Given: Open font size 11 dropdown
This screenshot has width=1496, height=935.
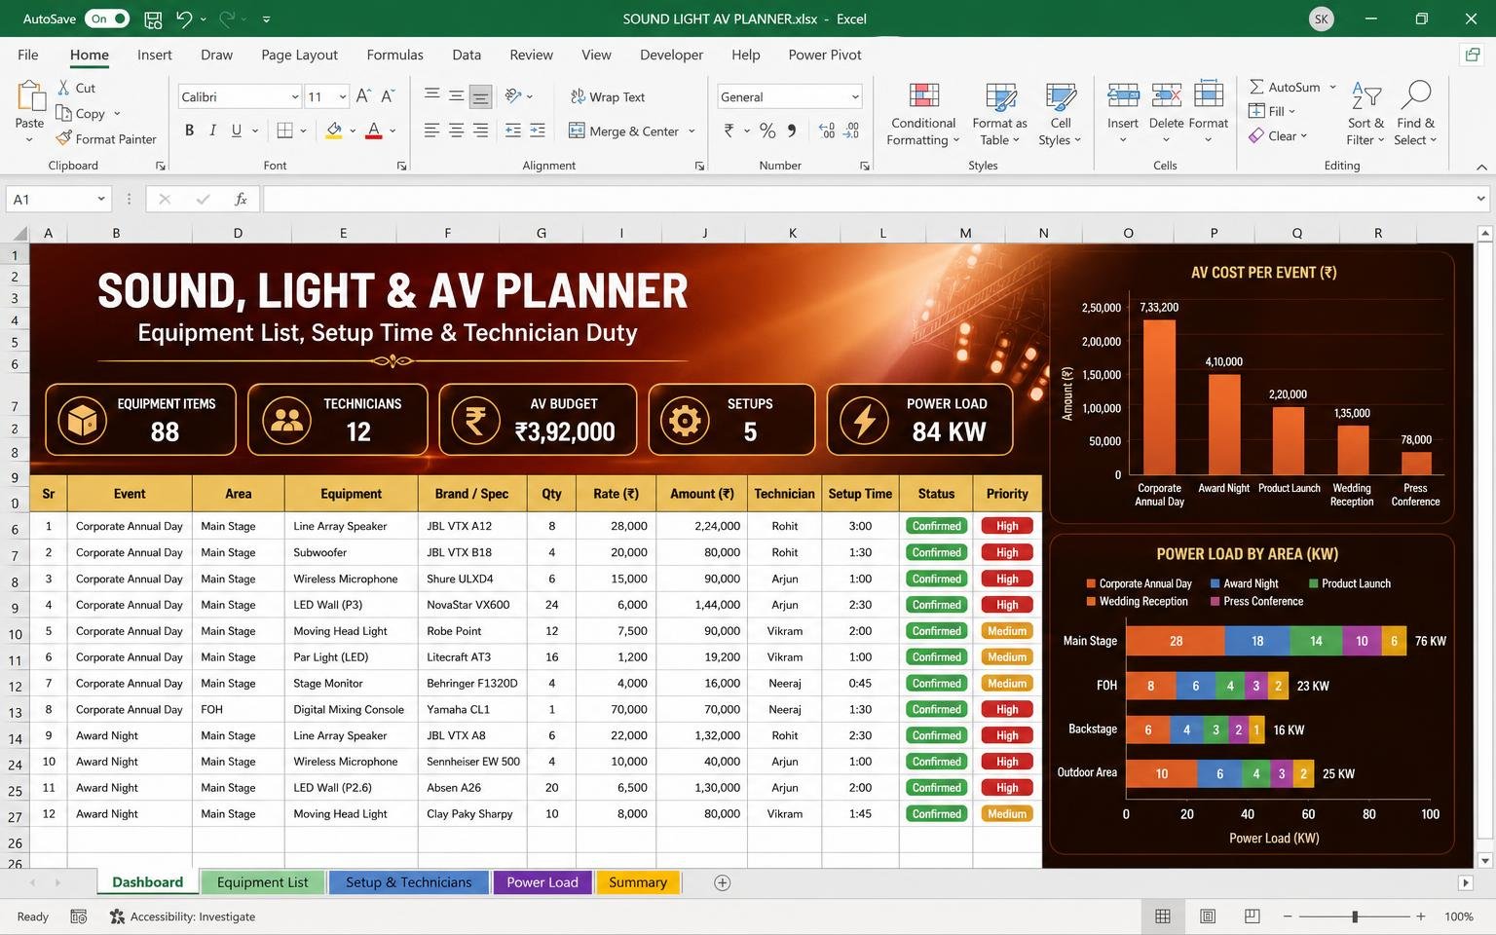Looking at the screenshot, I should tap(343, 96).
